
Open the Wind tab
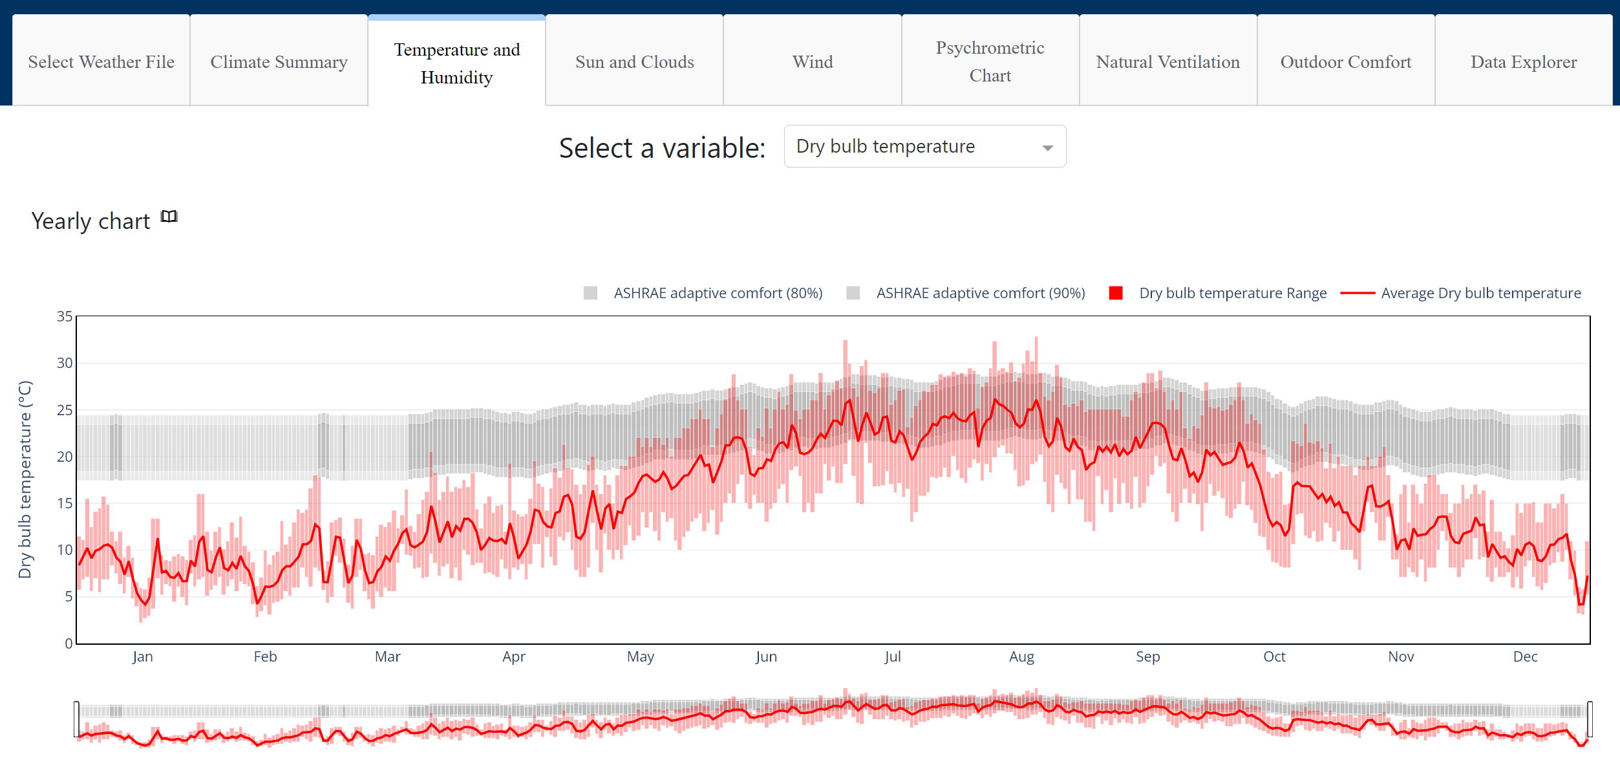pyautogui.click(x=813, y=62)
